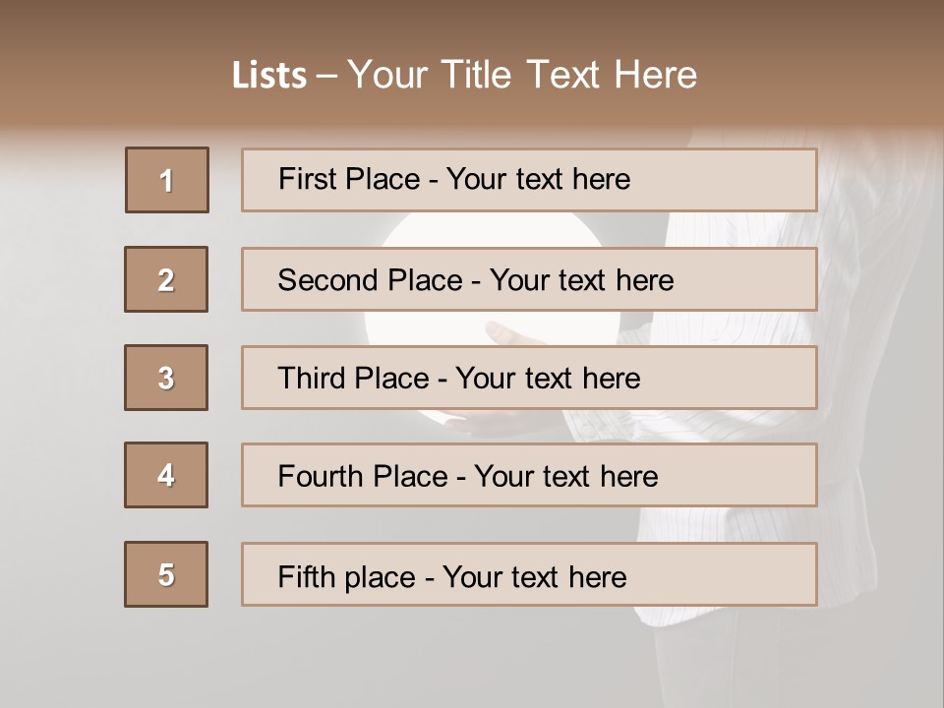Click the words First Place
944x708 pixels.
pyautogui.click(x=349, y=179)
